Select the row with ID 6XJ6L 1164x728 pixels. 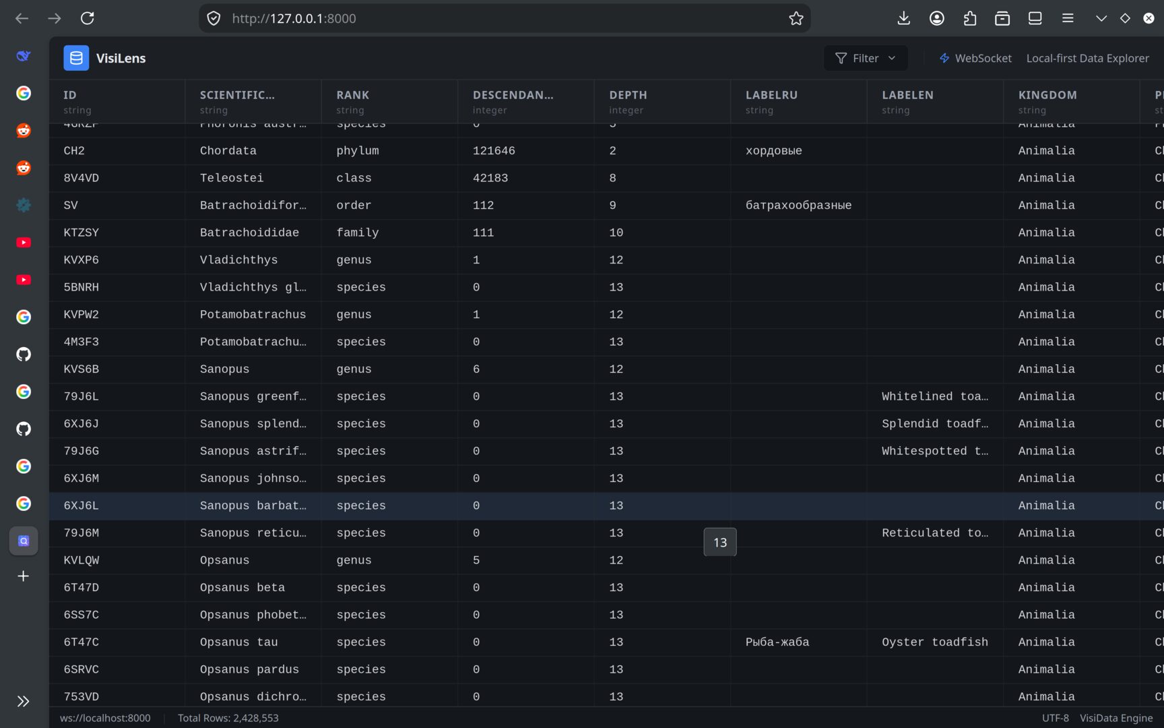click(606, 506)
